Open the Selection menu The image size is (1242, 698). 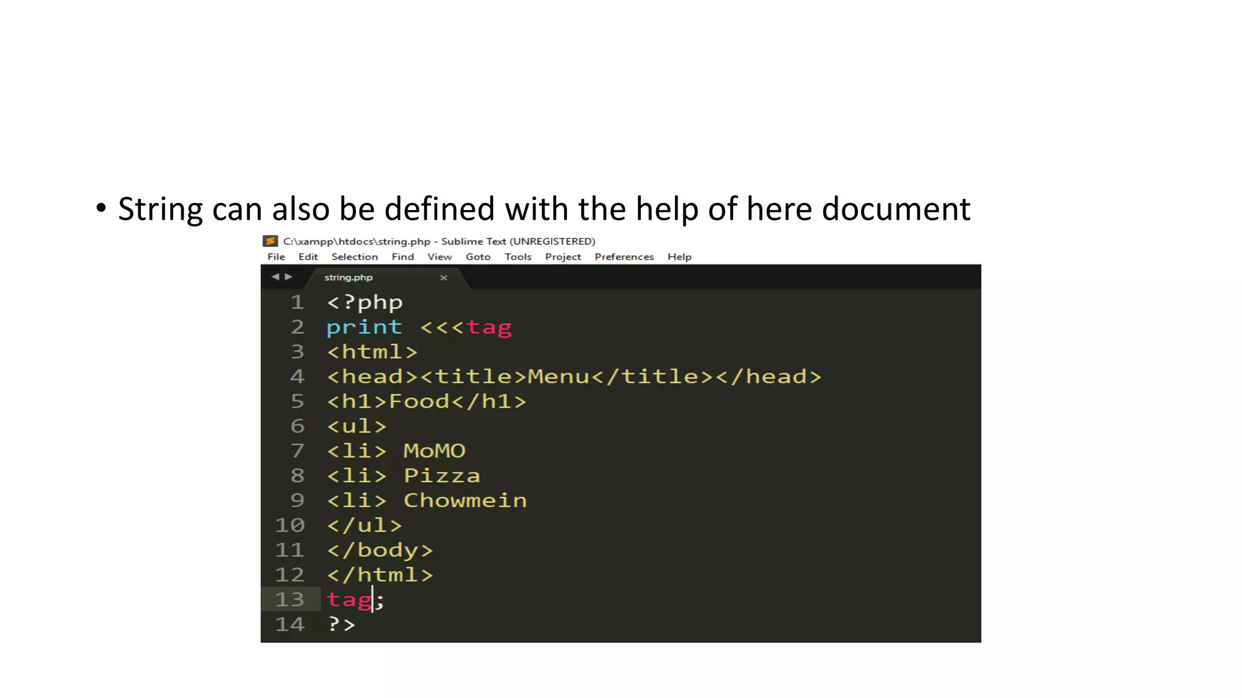[355, 257]
